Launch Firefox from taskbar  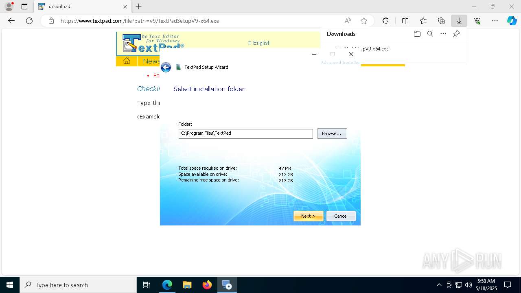tap(207, 285)
